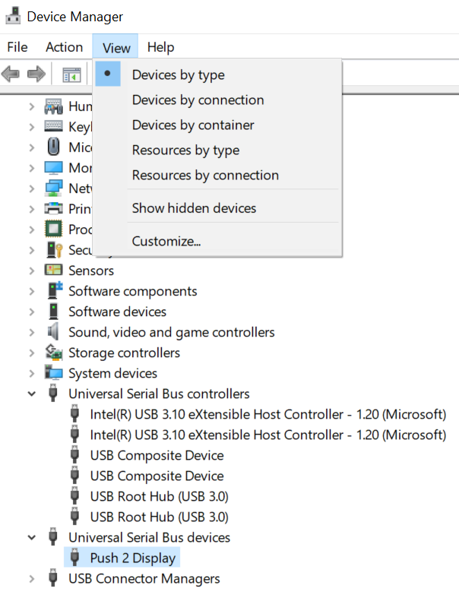This screenshot has height=595, width=459.
Task: Select the Push 2 Display device
Action: click(132, 558)
